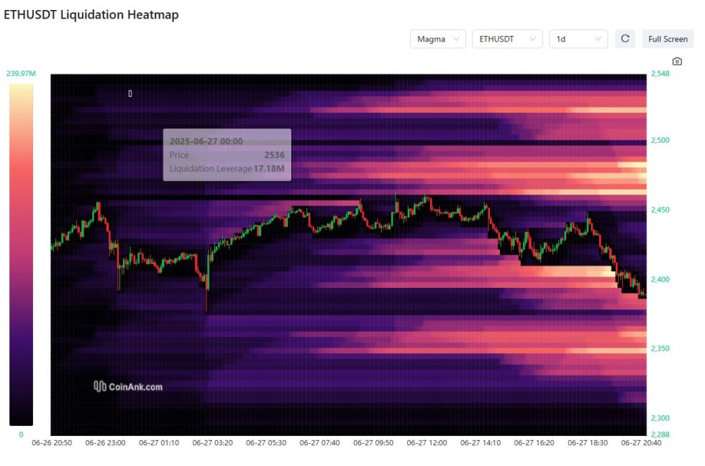Click the ETHUSDT Liquidation Heatmap title
The width and height of the screenshot is (705, 466).
[91, 14]
